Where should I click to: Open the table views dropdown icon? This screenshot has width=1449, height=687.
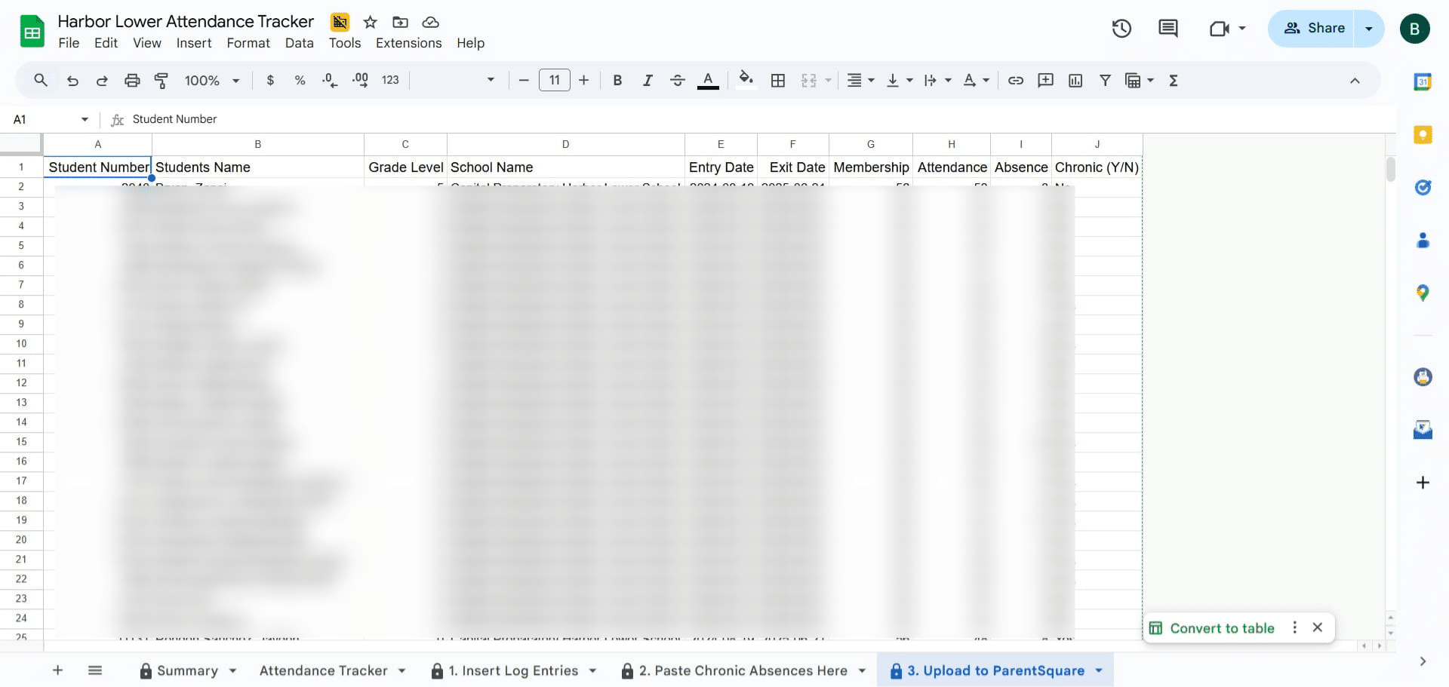click(1140, 80)
